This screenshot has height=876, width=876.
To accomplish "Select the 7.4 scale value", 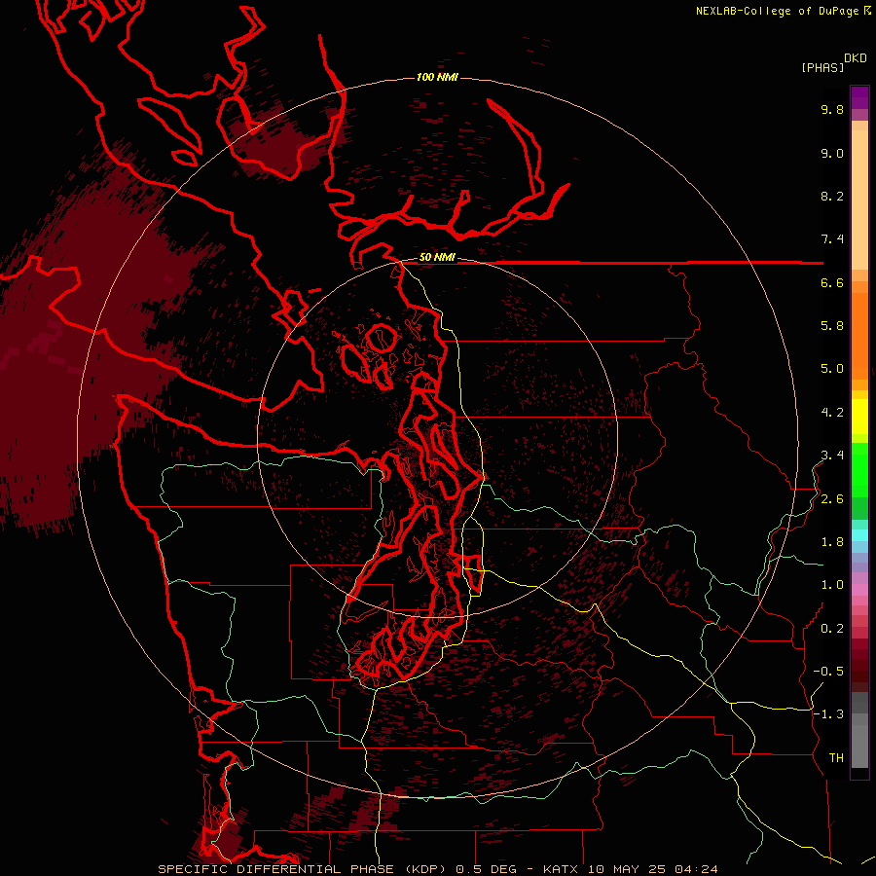I will [x=832, y=239].
